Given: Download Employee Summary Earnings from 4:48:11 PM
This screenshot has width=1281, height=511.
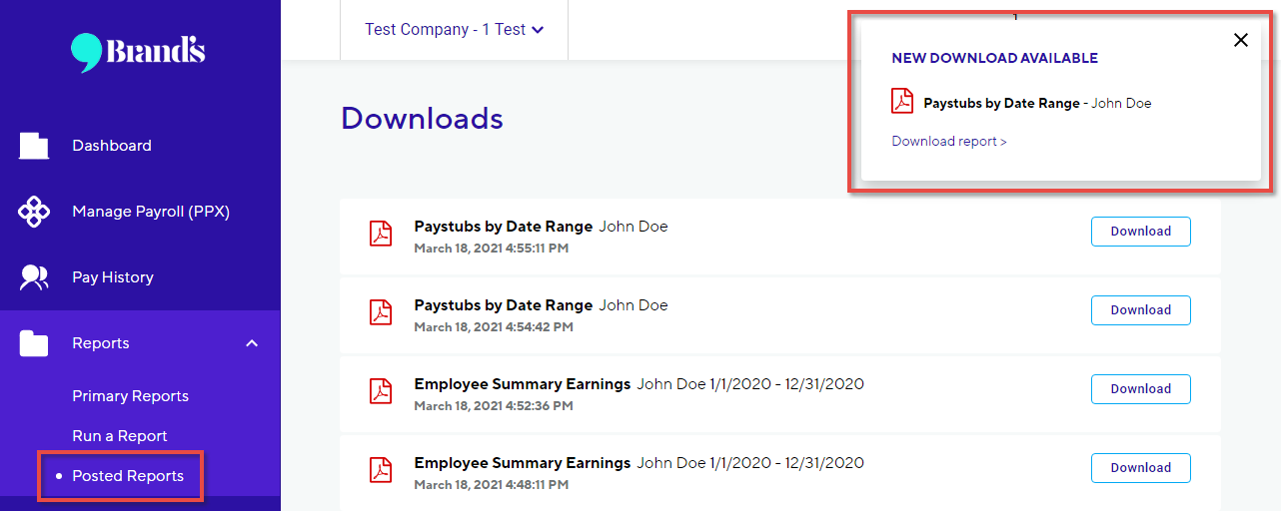Looking at the screenshot, I should (1140, 468).
